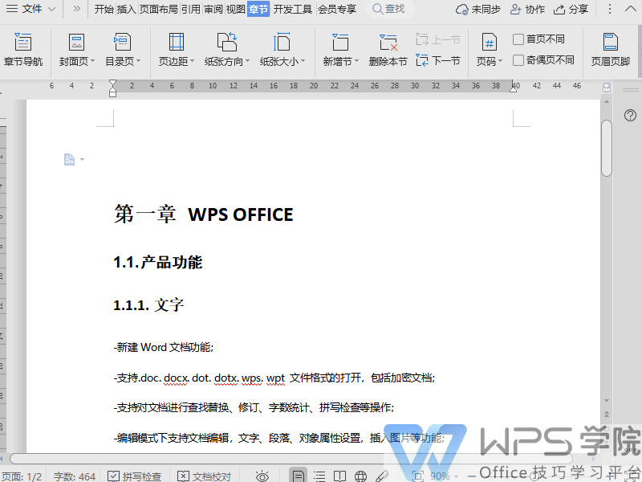Switch to outline view in status bar
This screenshot has width=642, height=482.
click(x=319, y=476)
